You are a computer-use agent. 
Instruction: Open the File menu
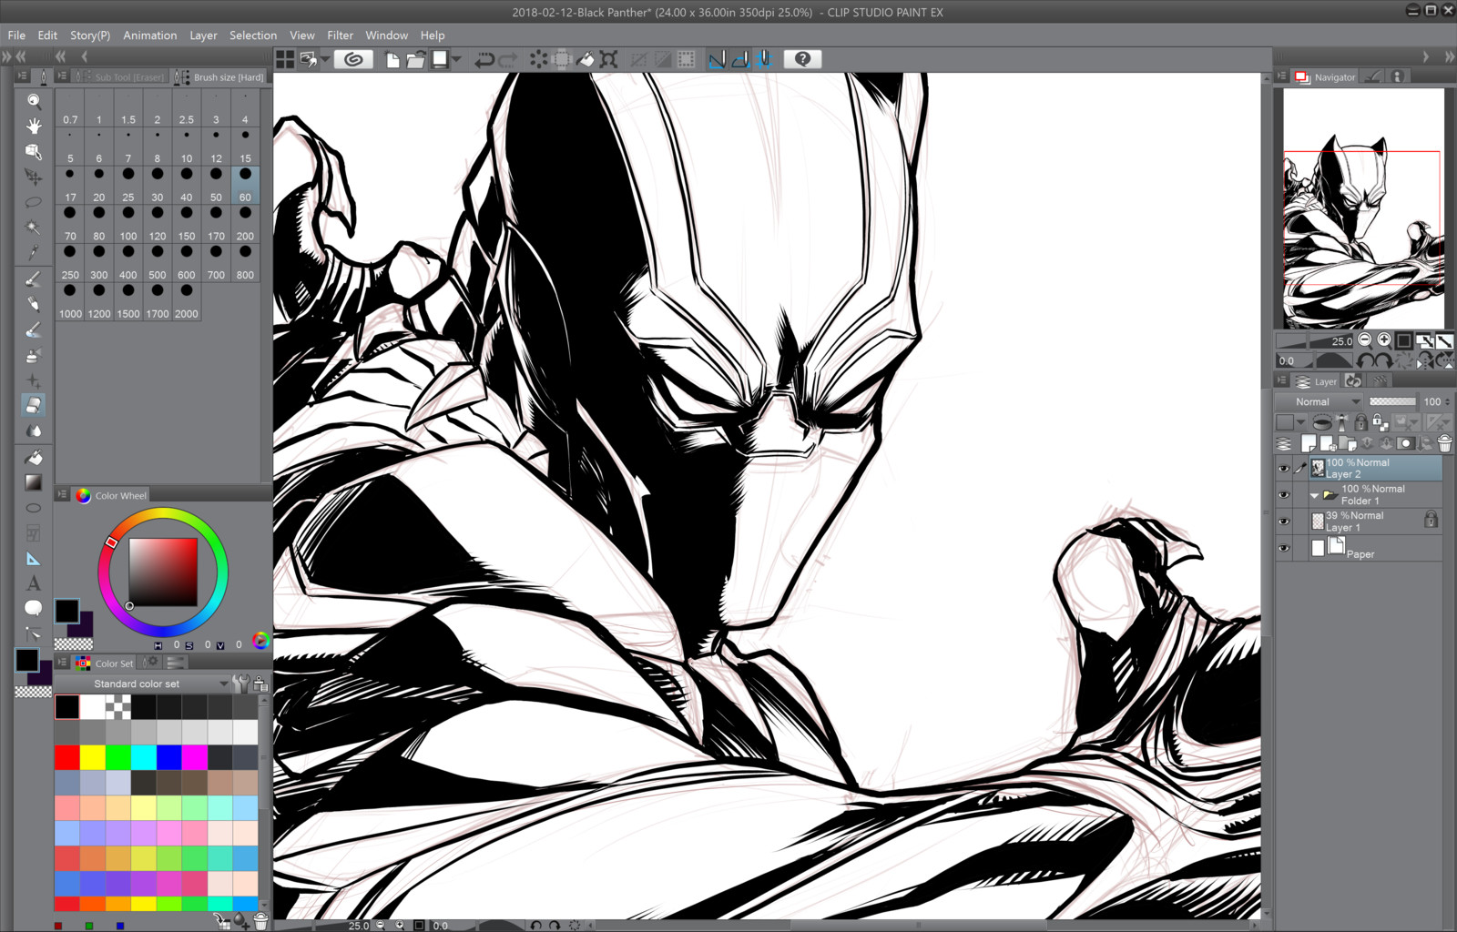click(16, 35)
